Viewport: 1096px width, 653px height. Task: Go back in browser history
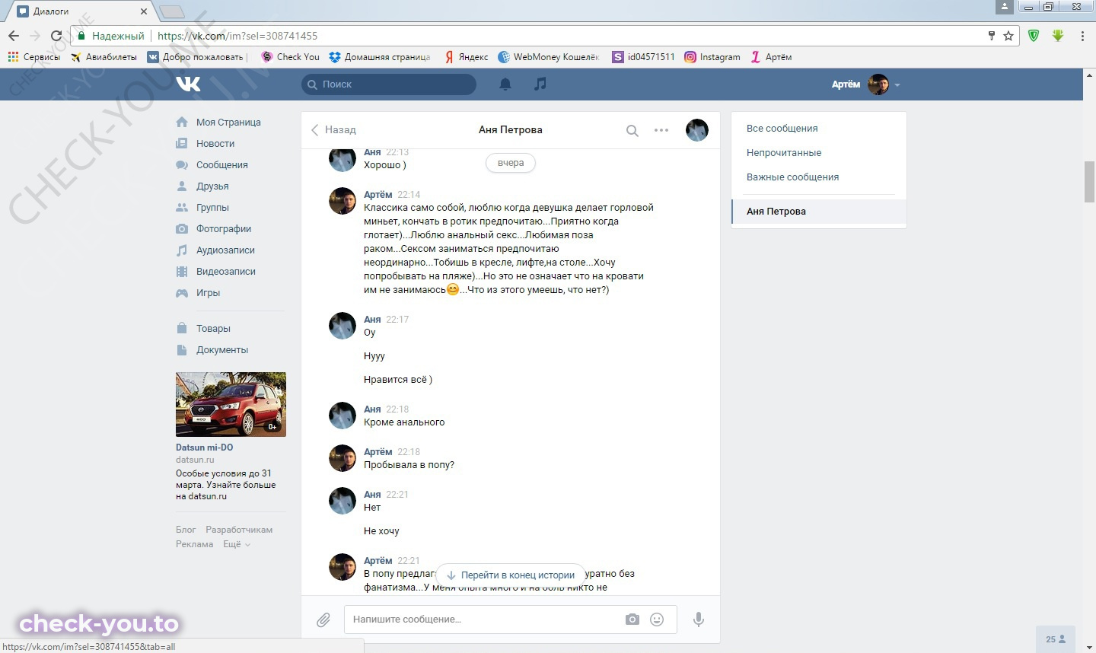click(x=14, y=36)
